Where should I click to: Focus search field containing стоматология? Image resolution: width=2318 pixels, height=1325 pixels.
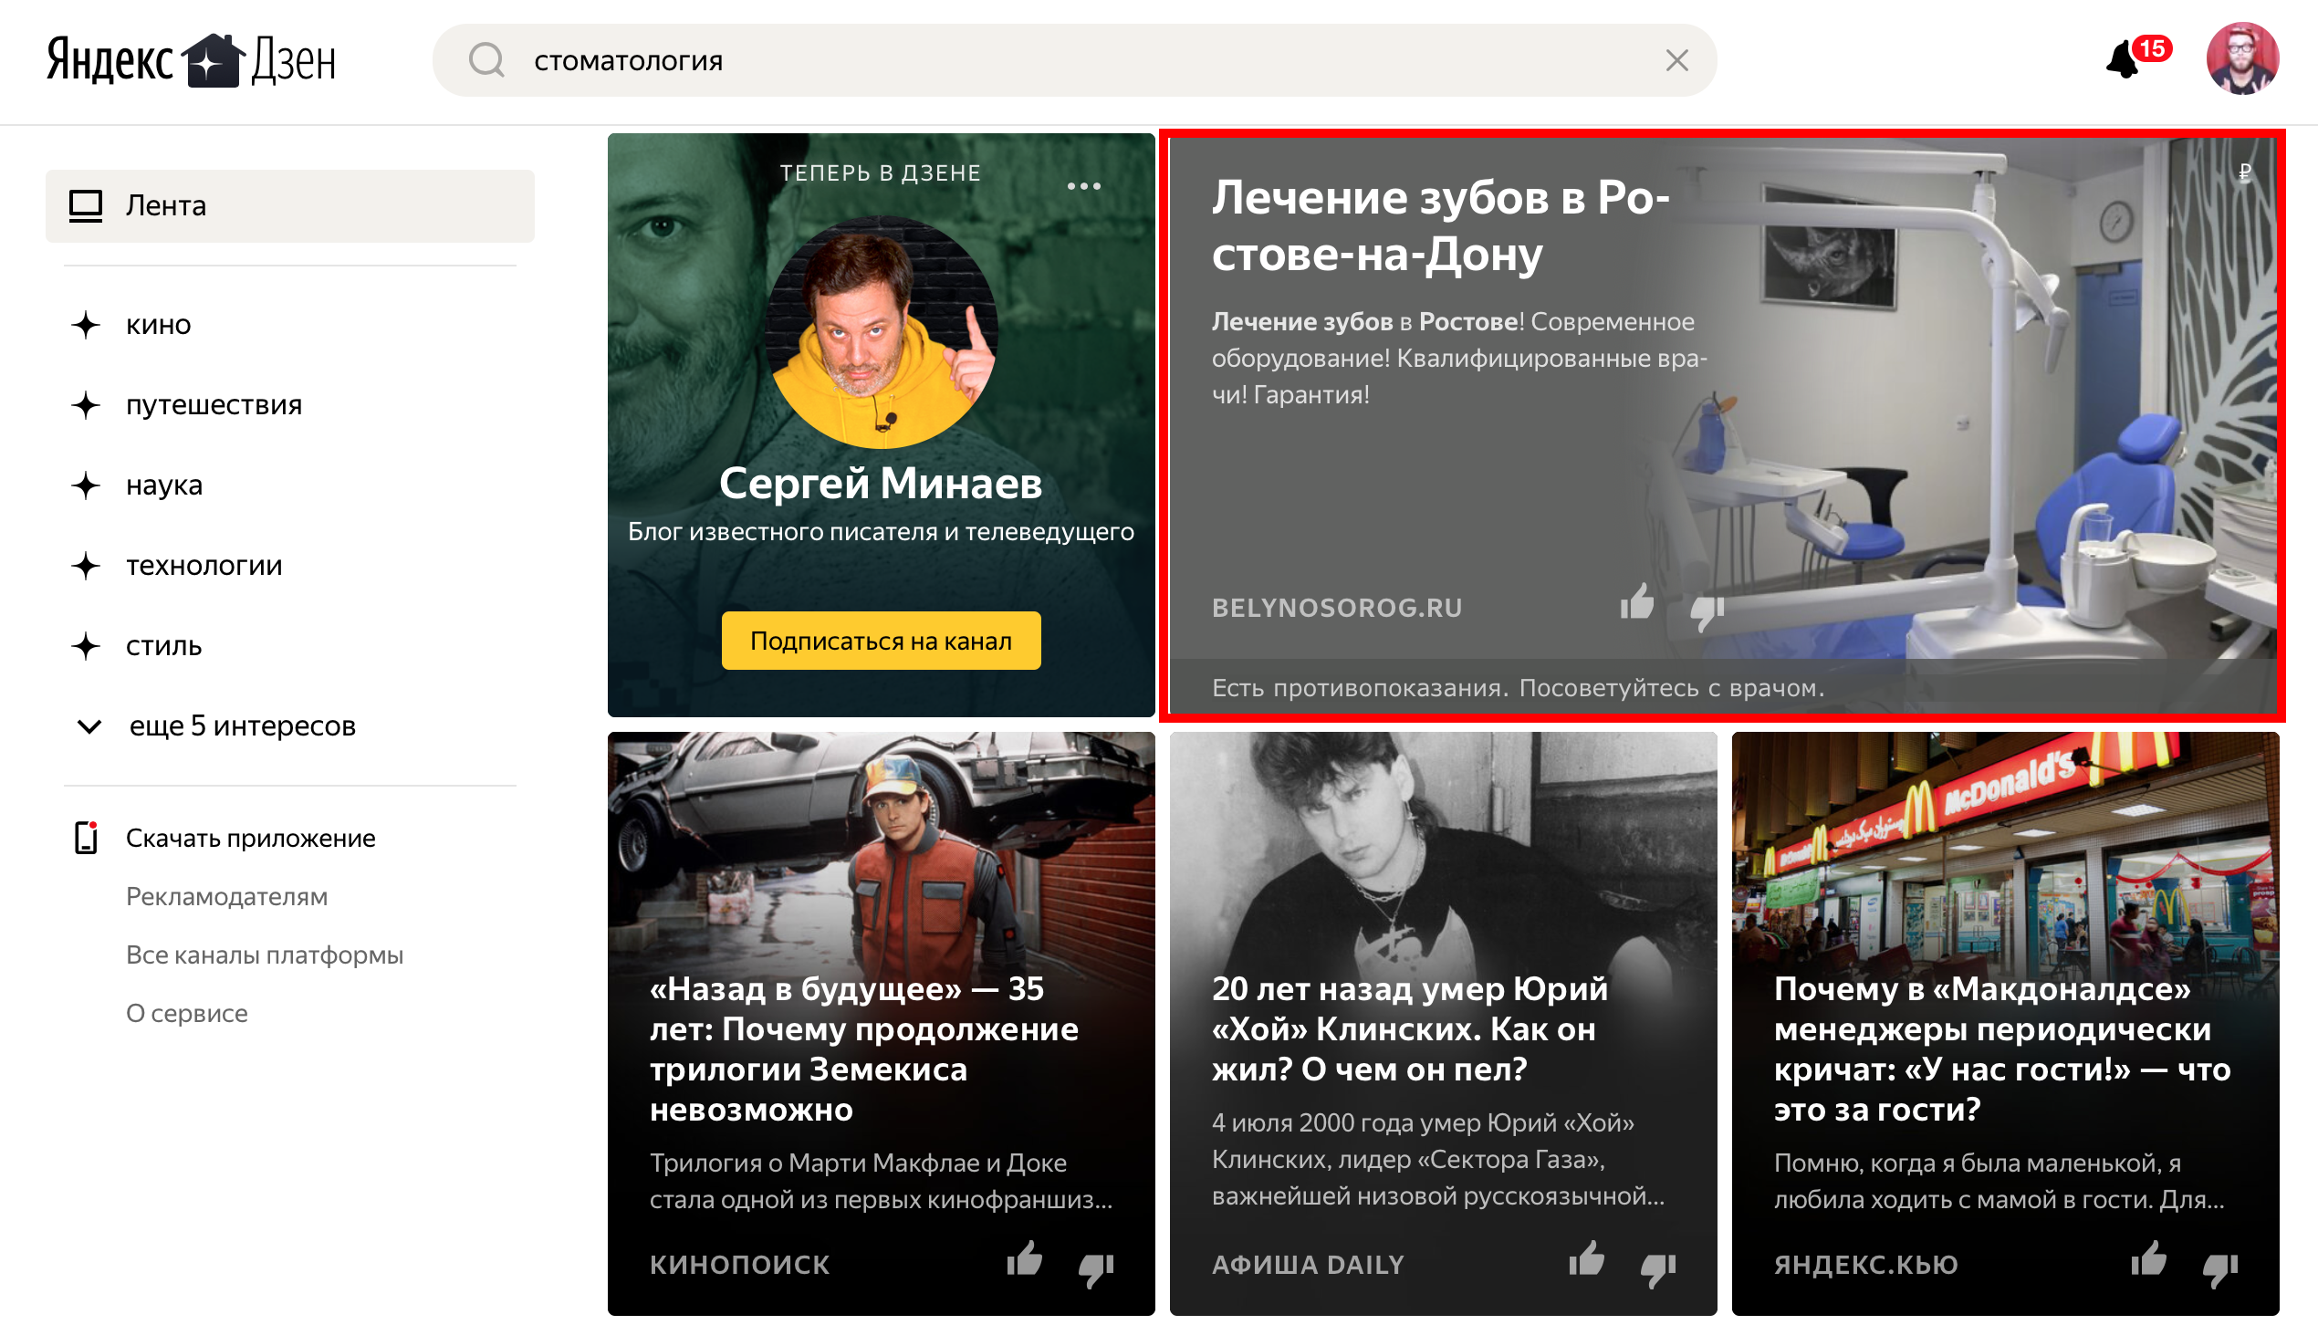(x=1075, y=60)
